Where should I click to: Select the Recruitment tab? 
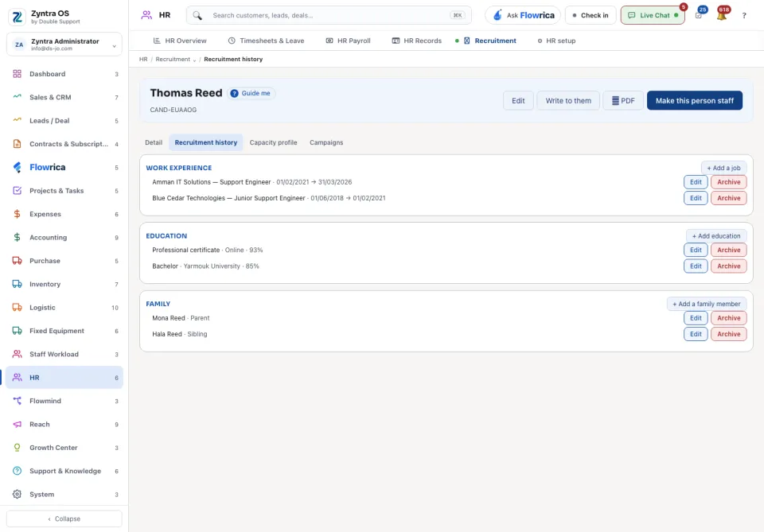point(489,41)
